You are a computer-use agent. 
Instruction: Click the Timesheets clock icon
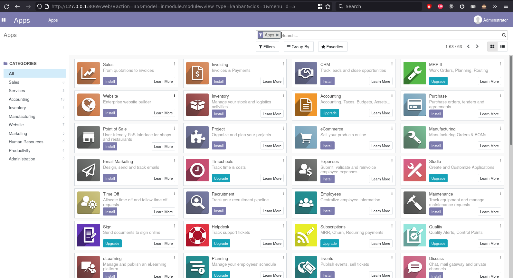point(197,170)
